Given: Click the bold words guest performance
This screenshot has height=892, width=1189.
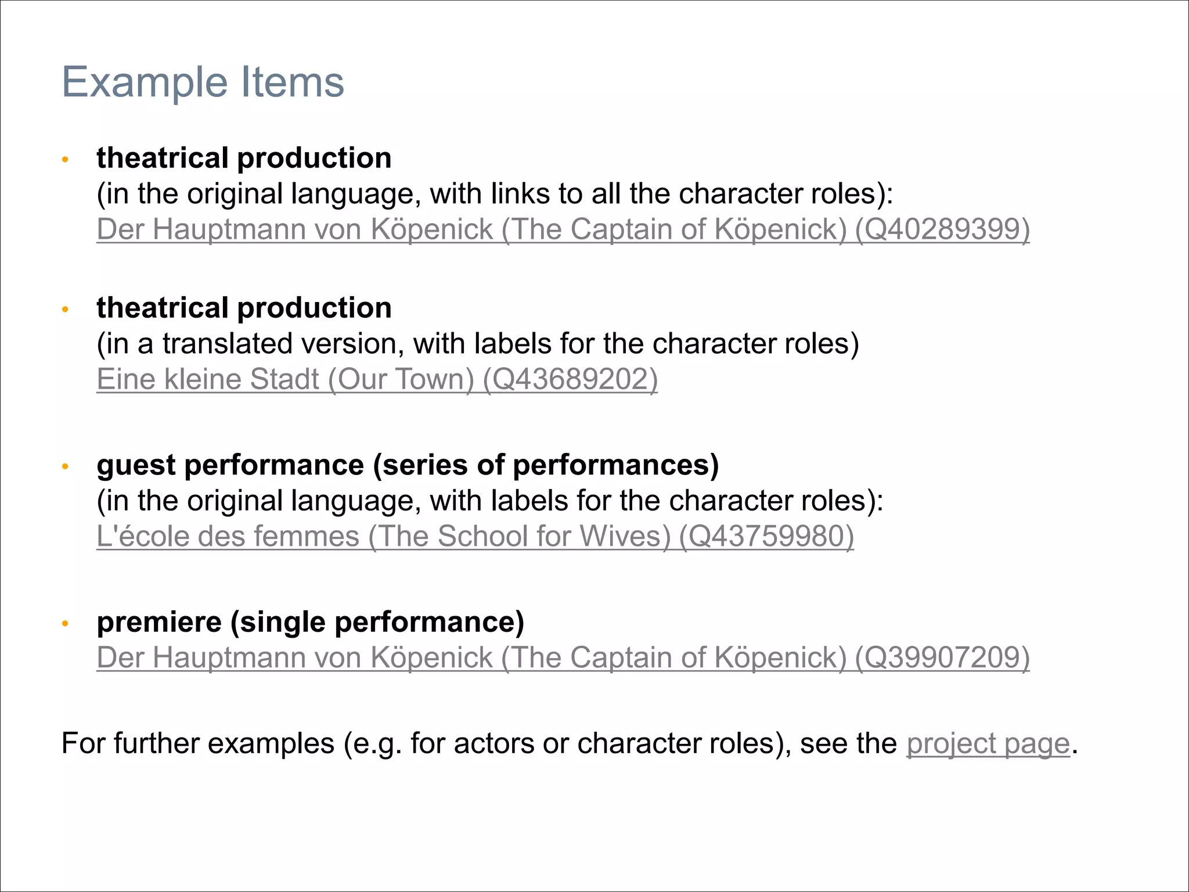Looking at the screenshot, I should tap(230, 465).
